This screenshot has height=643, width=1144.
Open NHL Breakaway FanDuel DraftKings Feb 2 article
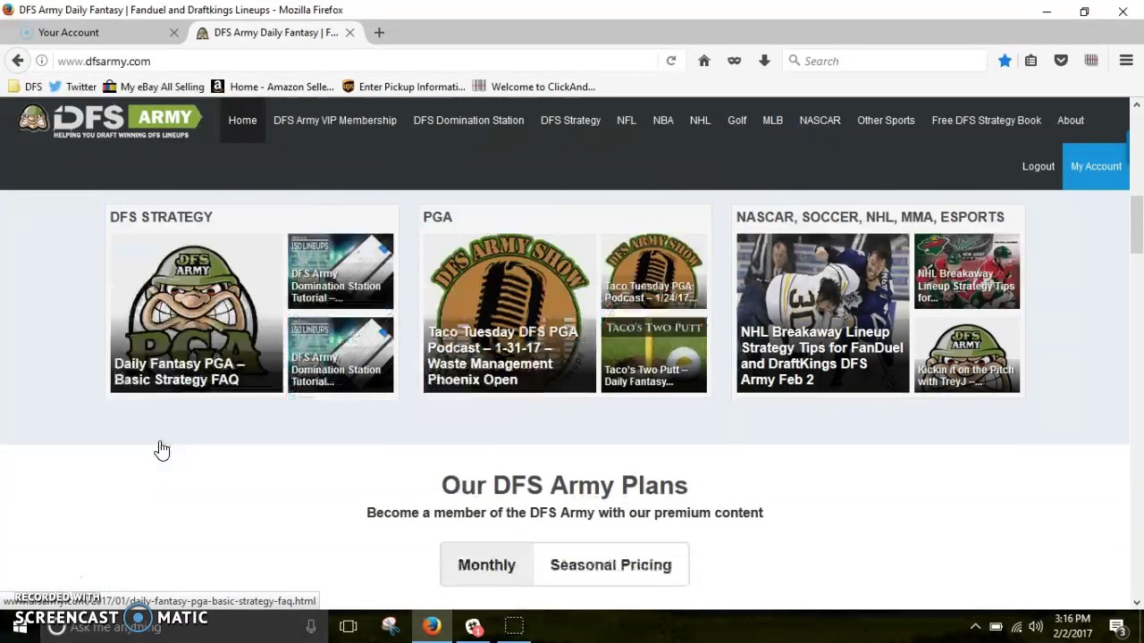tap(822, 313)
